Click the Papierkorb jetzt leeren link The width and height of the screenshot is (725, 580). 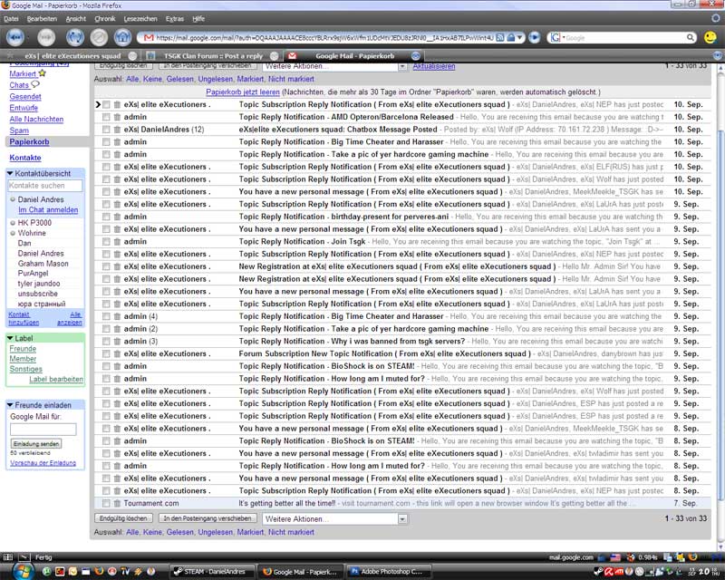(x=242, y=92)
